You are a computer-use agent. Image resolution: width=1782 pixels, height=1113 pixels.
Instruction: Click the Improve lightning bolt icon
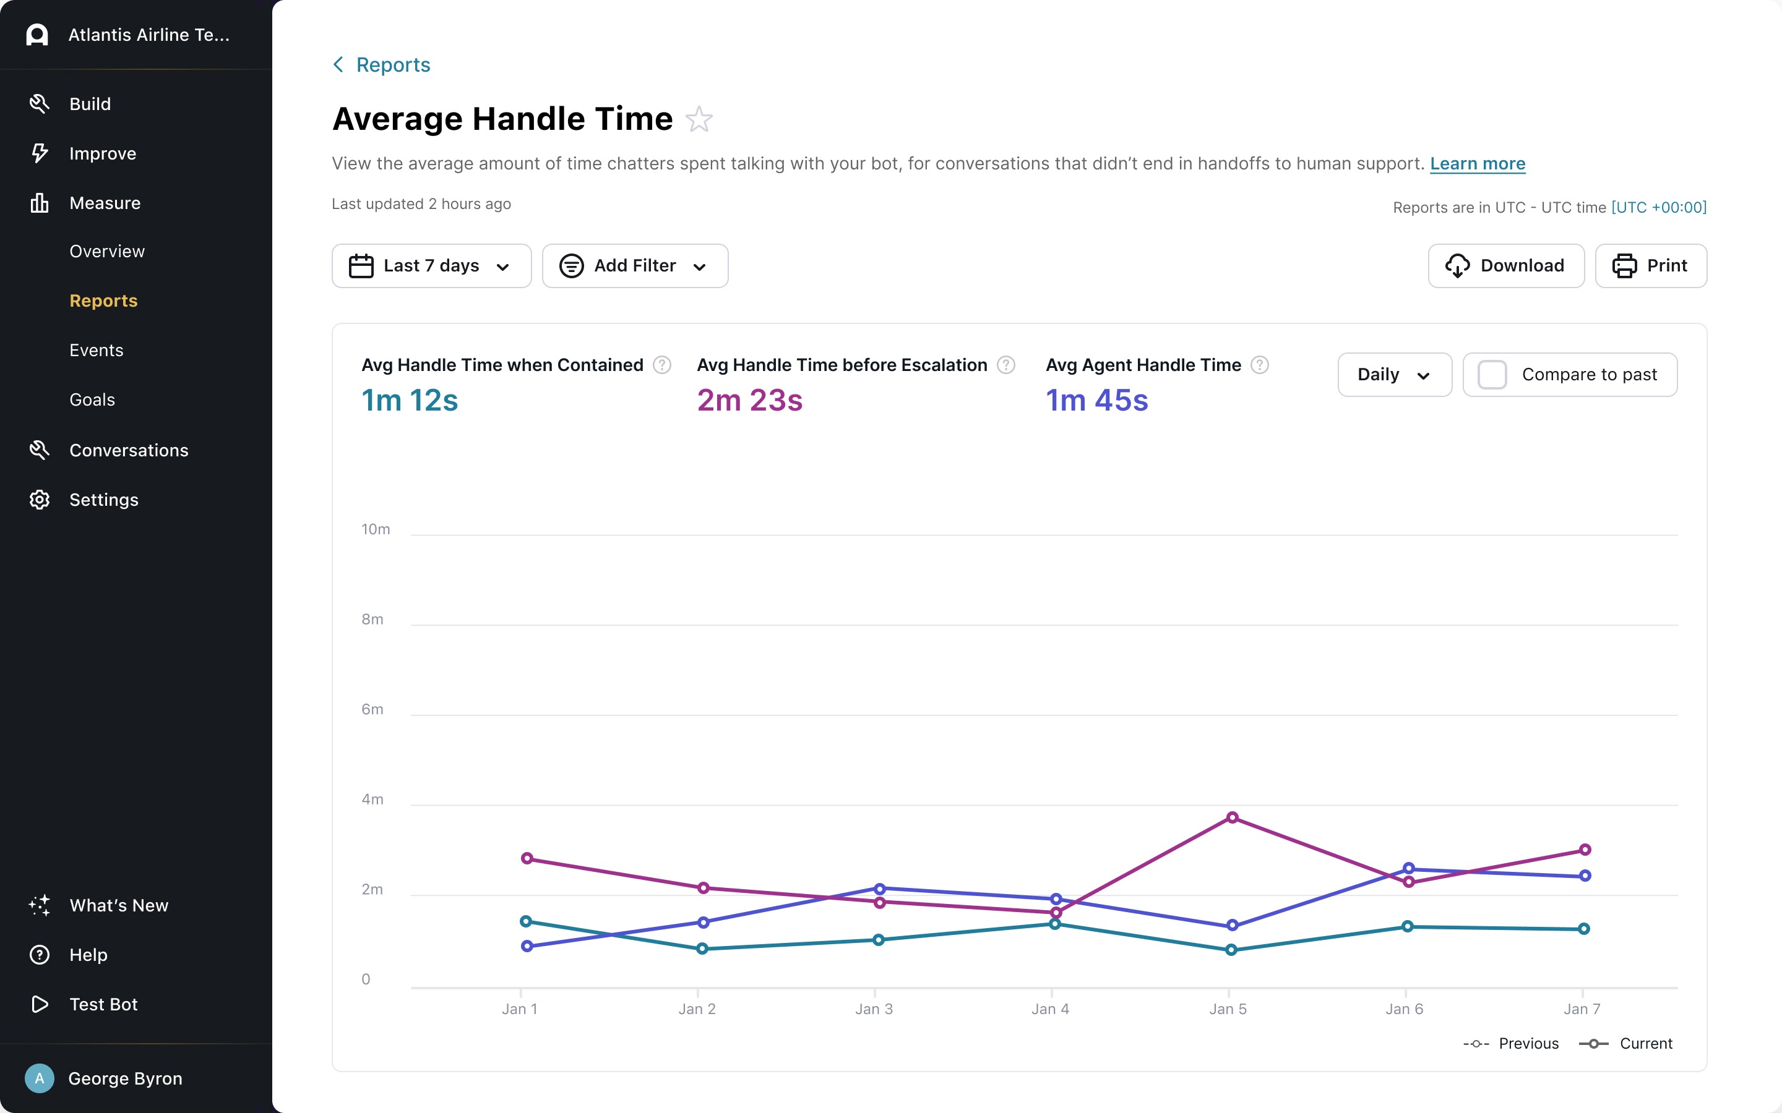click(x=39, y=153)
